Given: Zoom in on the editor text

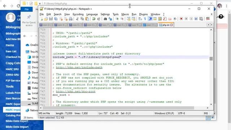Looking at the screenshot, I should click(x=117, y=19).
